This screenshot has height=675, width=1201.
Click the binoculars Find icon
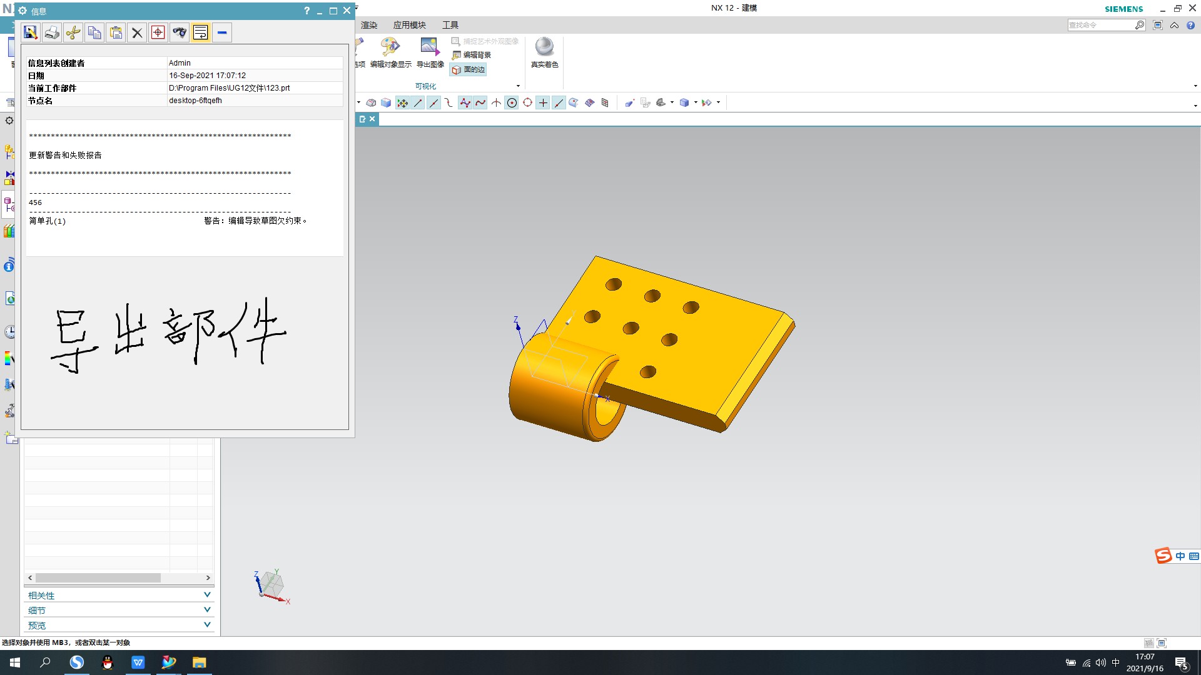pos(180,32)
